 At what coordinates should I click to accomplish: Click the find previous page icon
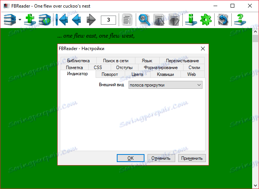click(159, 20)
